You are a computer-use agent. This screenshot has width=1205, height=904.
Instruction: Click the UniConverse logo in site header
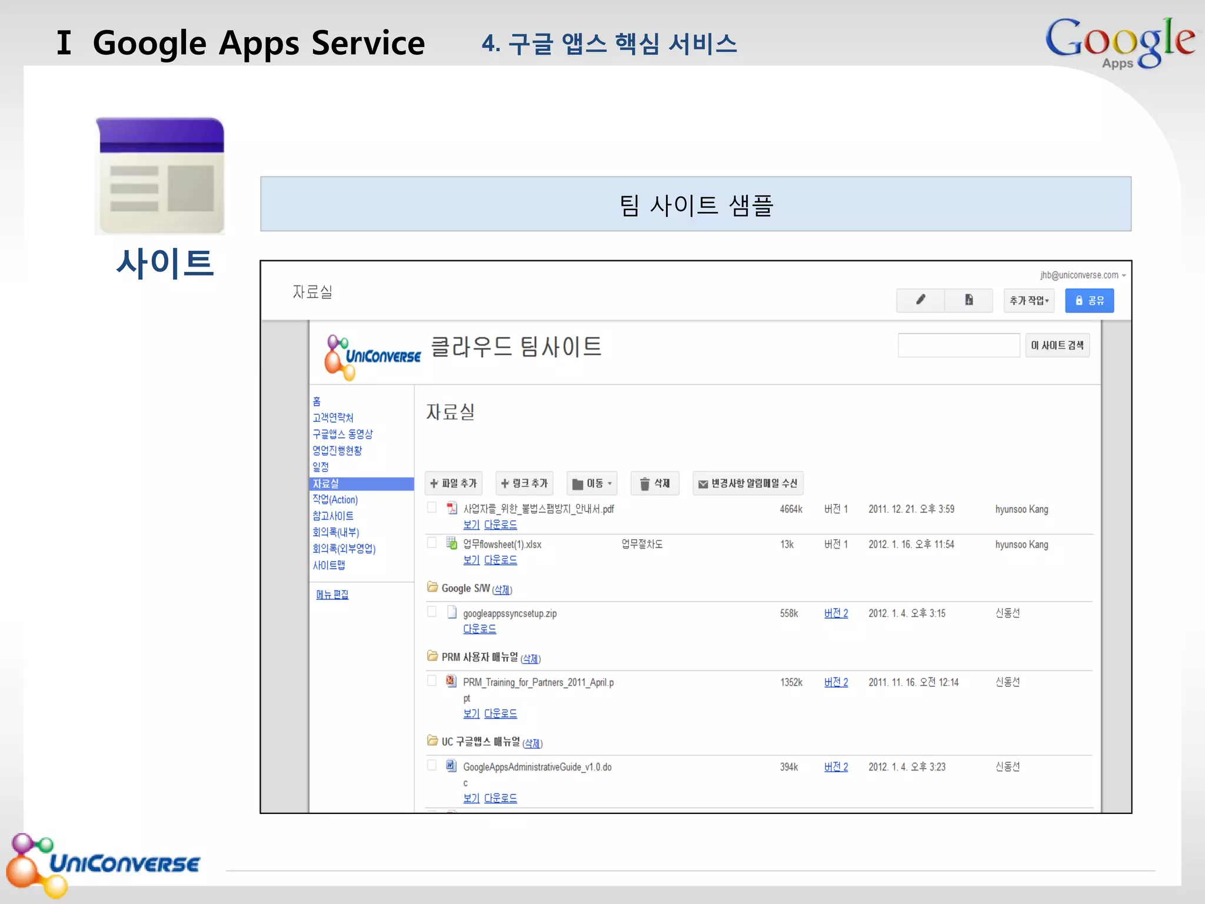[x=372, y=357]
